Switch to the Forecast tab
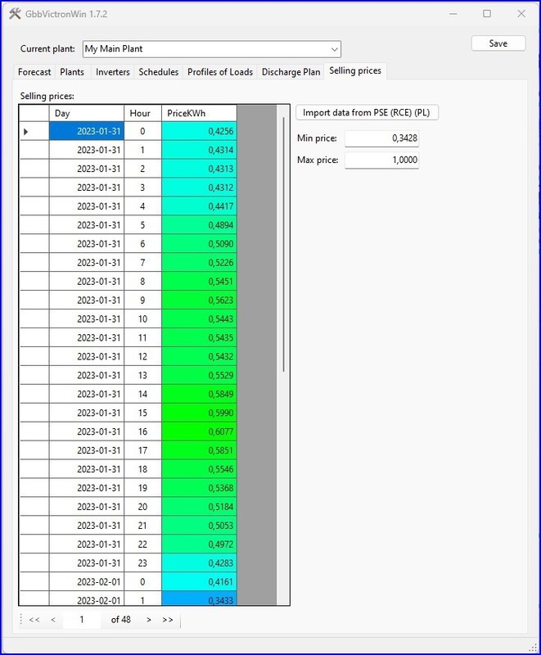541x655 pixels. (x=34, y=72)
